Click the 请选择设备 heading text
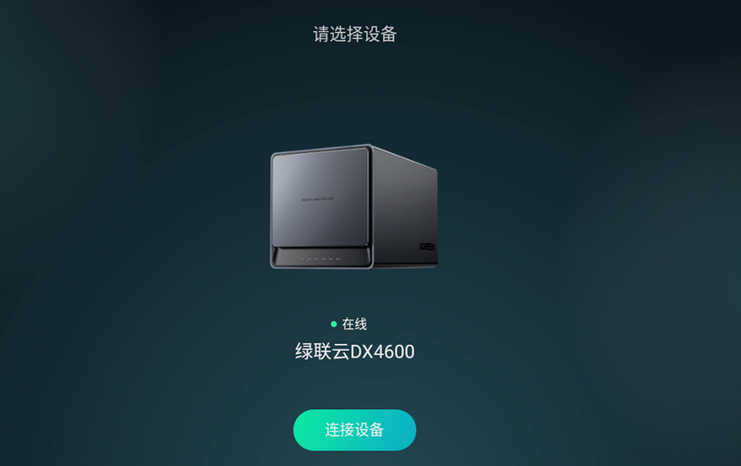The width and height of the screenshot is (741, 466). tap(354, 34)
